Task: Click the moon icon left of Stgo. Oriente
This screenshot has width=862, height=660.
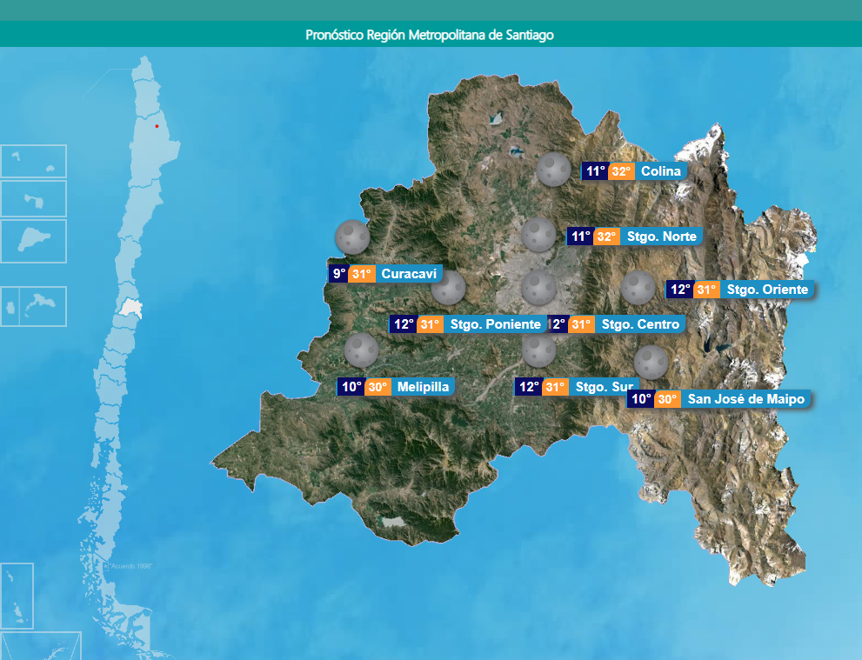Action: 638,288
